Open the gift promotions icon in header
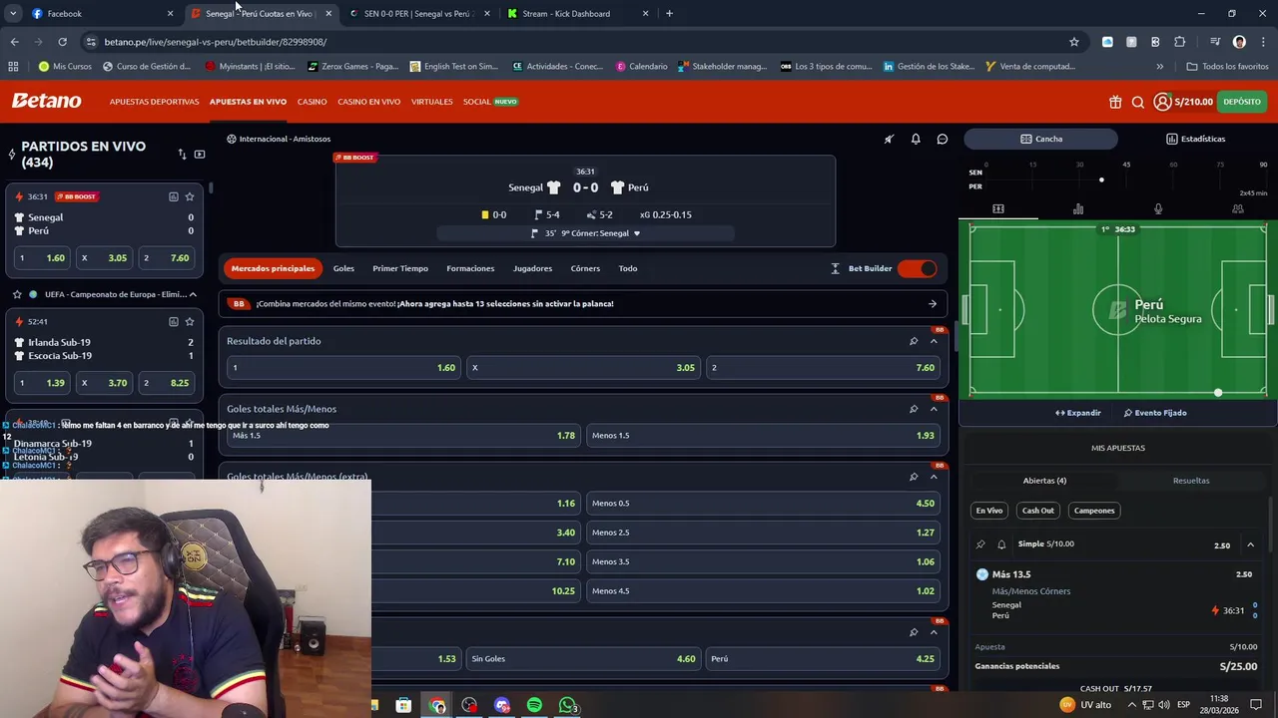This screenshot has height=718, width=1278. (1115, 102)
